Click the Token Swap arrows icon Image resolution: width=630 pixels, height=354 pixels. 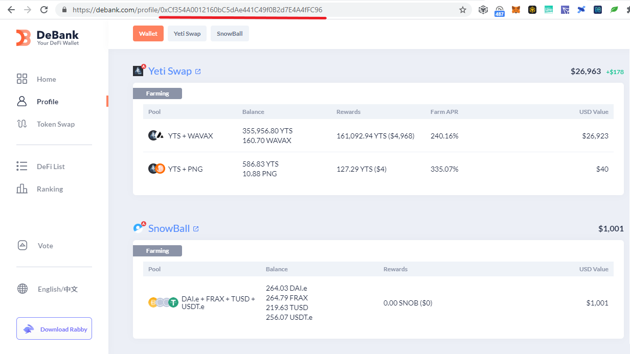(x=22, y=124)
